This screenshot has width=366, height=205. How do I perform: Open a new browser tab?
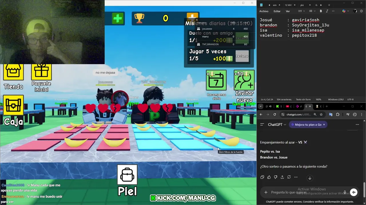[327, 106]
